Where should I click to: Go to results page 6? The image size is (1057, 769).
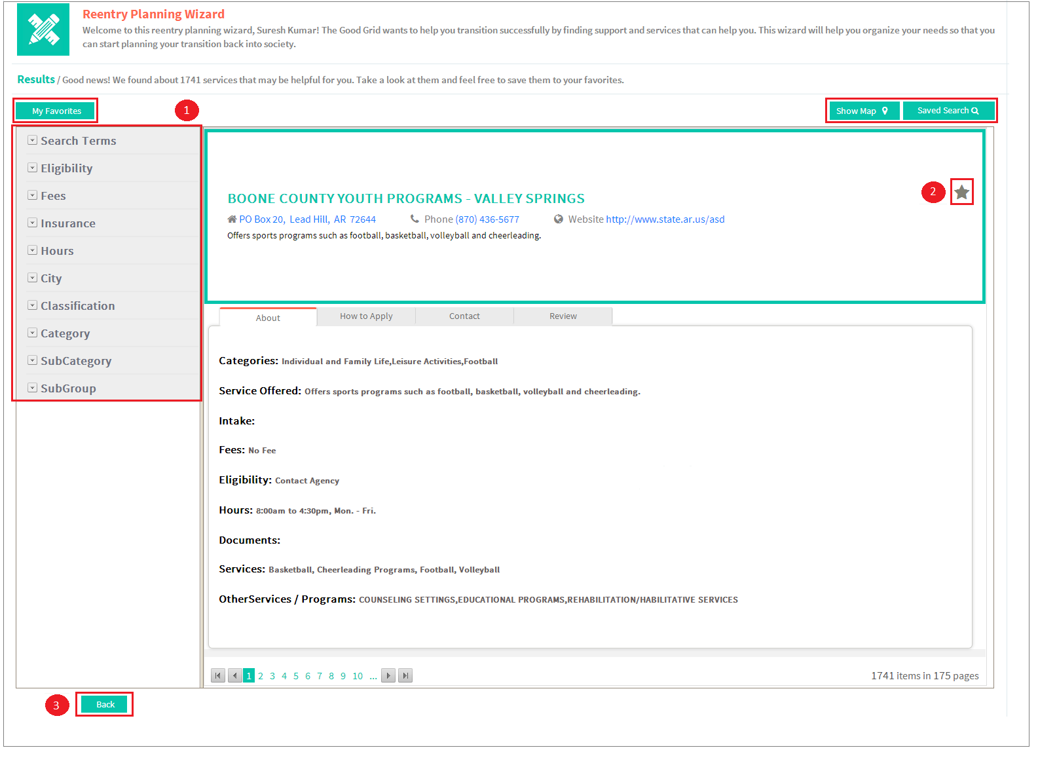click(x=308, y=676)
